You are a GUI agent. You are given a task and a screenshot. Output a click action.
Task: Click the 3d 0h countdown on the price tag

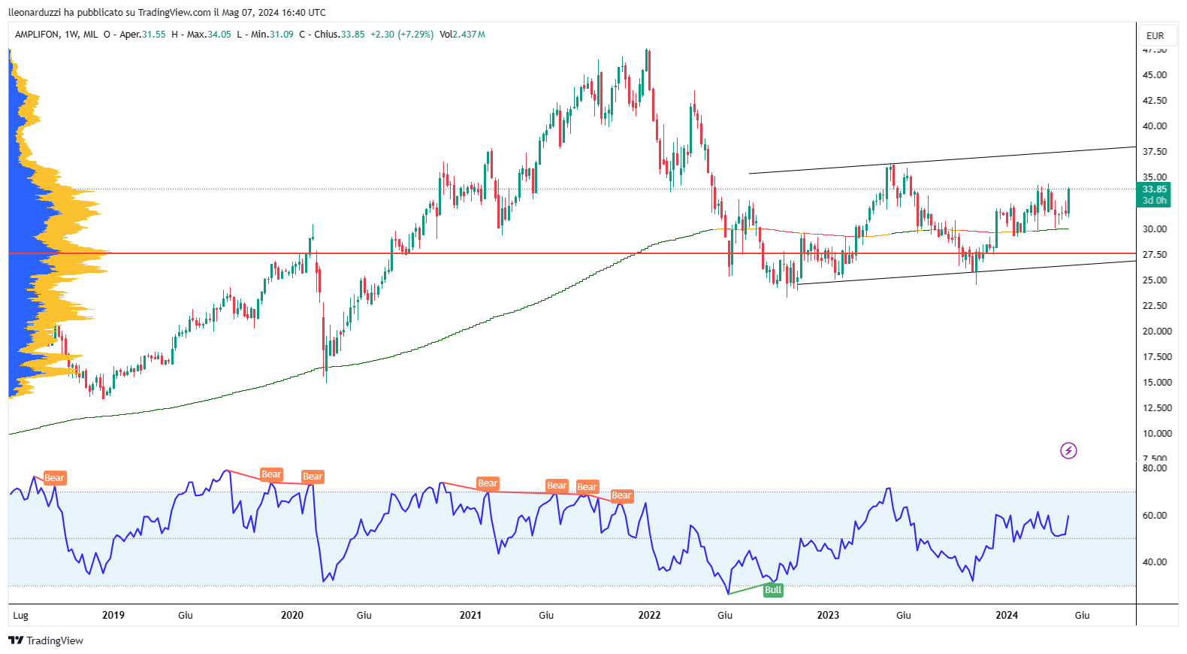point(1155,201)
